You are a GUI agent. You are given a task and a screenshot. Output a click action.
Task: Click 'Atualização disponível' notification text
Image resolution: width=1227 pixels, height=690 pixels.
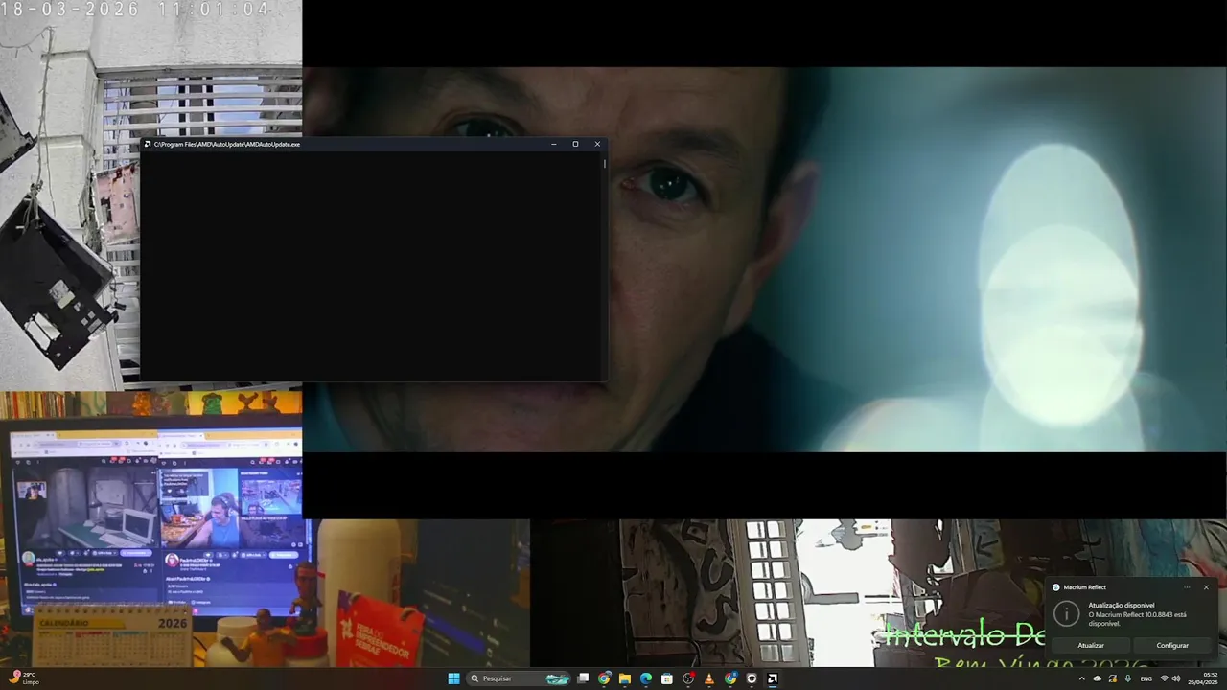click(1122, 605)
